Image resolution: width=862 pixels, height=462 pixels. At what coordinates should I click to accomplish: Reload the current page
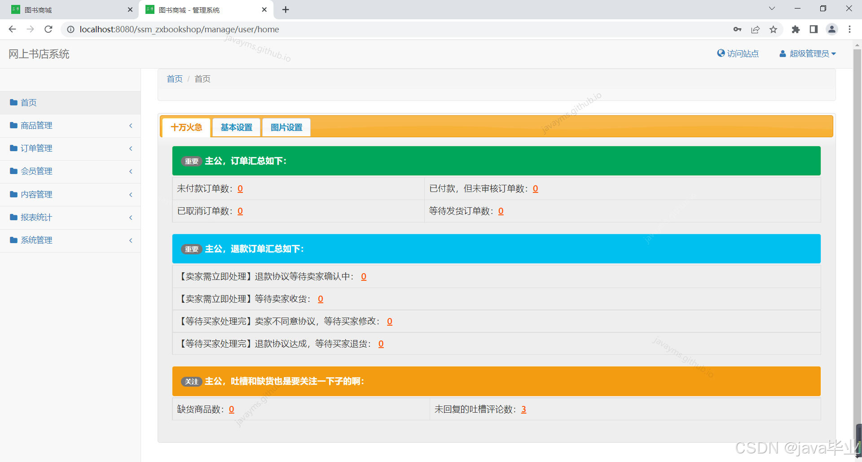point(48,29)
